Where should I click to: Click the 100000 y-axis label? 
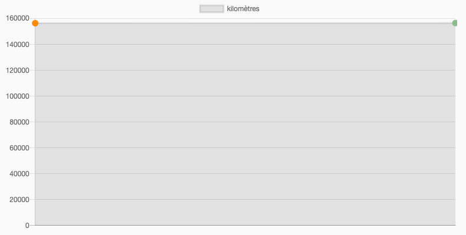(x=18, y=96)
